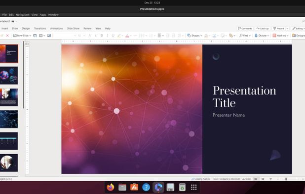Viewport: 305px width, 194px height.
Task: Switch to the Insert ribbon tab
Action: (x=4, y=29)
